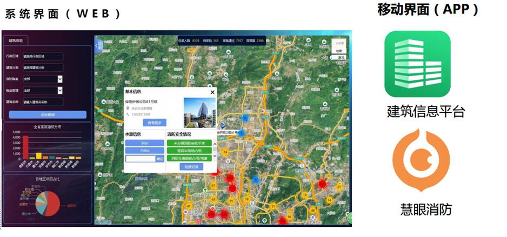Image resolution: width=507 pixels, height=237 pixels.
Task: Expand the 消防隐患 dropdown
Action: click(x=60, y=79)
